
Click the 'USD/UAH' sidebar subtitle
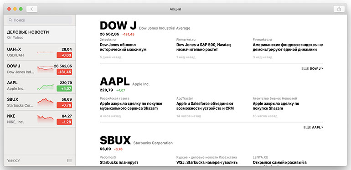pos(15,55)
